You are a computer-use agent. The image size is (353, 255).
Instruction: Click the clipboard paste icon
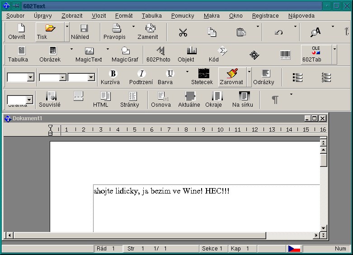point(241,32)
